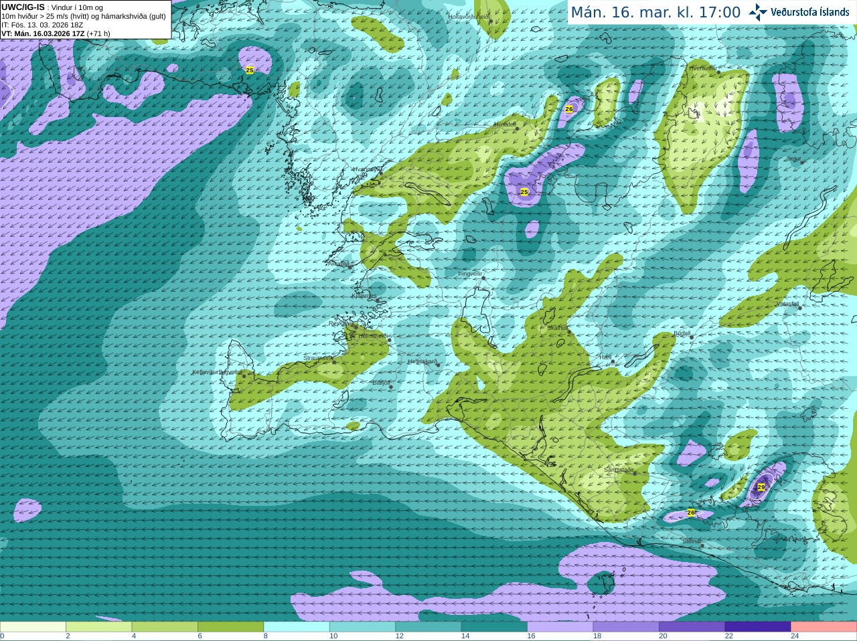Click the Akrafjall station label
The height and width of the screenshot is (641, 857).
pos(339,264)
